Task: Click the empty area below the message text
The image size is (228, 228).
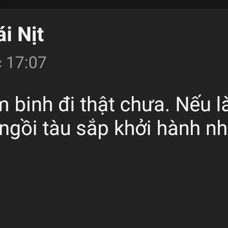Action: pyautogui.click(x=114, y=183)
